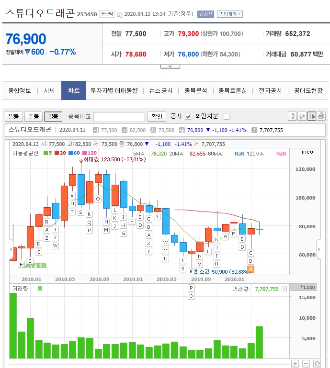The image size is (330, 368).
Task: Toggle the 실시간 realtime button
Action: [205, 14]
